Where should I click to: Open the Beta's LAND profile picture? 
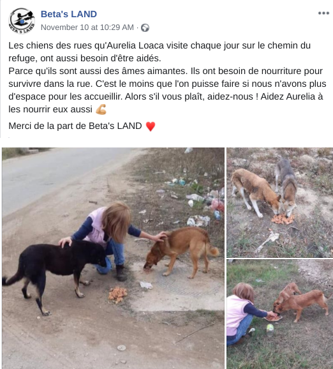[x=22, y=20]
